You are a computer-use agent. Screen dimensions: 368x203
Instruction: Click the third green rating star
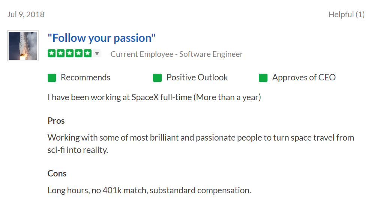[x=69, y=53]
